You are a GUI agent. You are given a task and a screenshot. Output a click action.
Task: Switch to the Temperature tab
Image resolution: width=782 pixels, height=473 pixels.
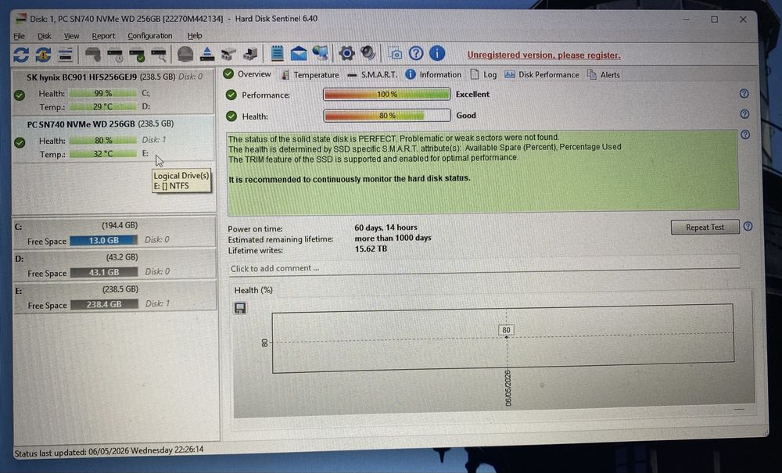tap(310, 75)
